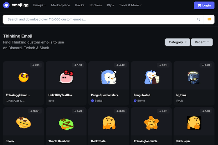This screenshot has width=218, height=145.
Task: Click the HelloKittyTextBox title
Action: point(60,95)
